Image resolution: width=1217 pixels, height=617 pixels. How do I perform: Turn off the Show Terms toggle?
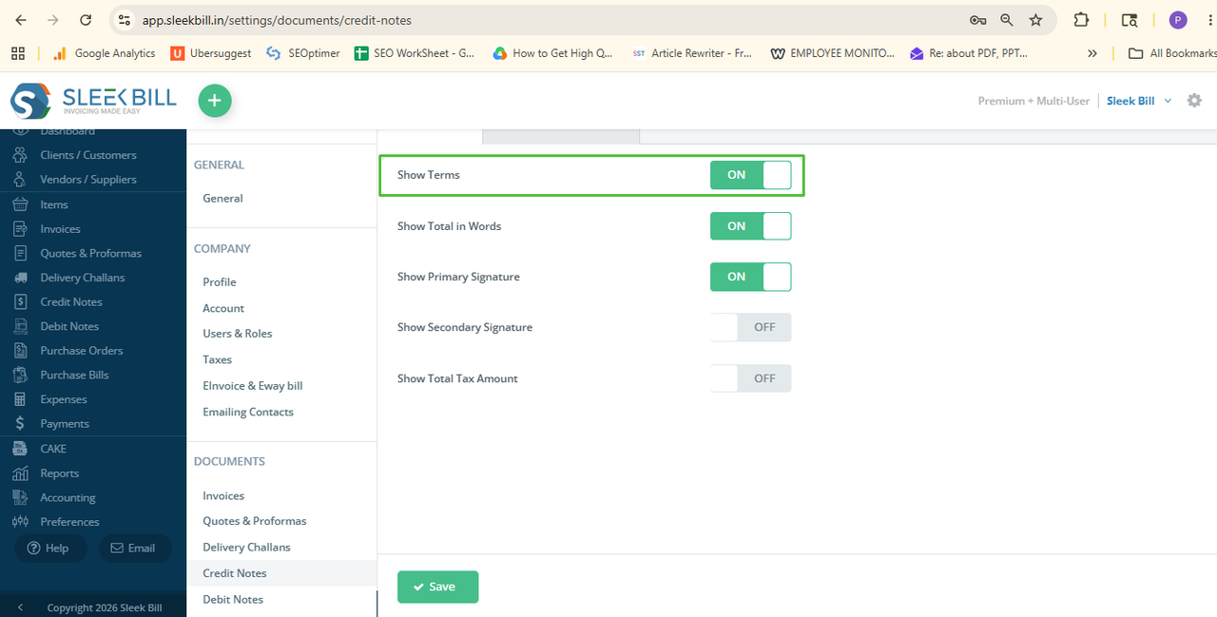(750, 175)
